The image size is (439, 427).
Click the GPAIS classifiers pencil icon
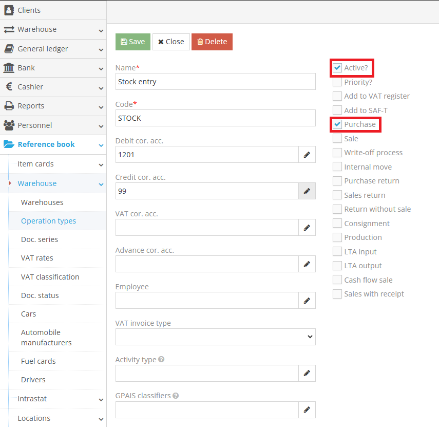pos(307,410)
